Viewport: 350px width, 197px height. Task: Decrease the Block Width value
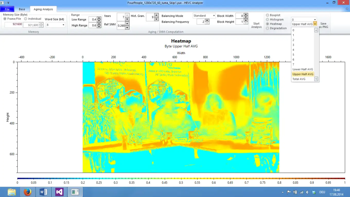[246, 17]
